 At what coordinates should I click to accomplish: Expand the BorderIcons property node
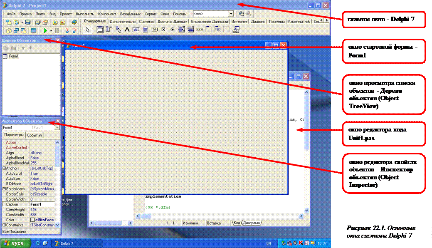click(4, 188)
